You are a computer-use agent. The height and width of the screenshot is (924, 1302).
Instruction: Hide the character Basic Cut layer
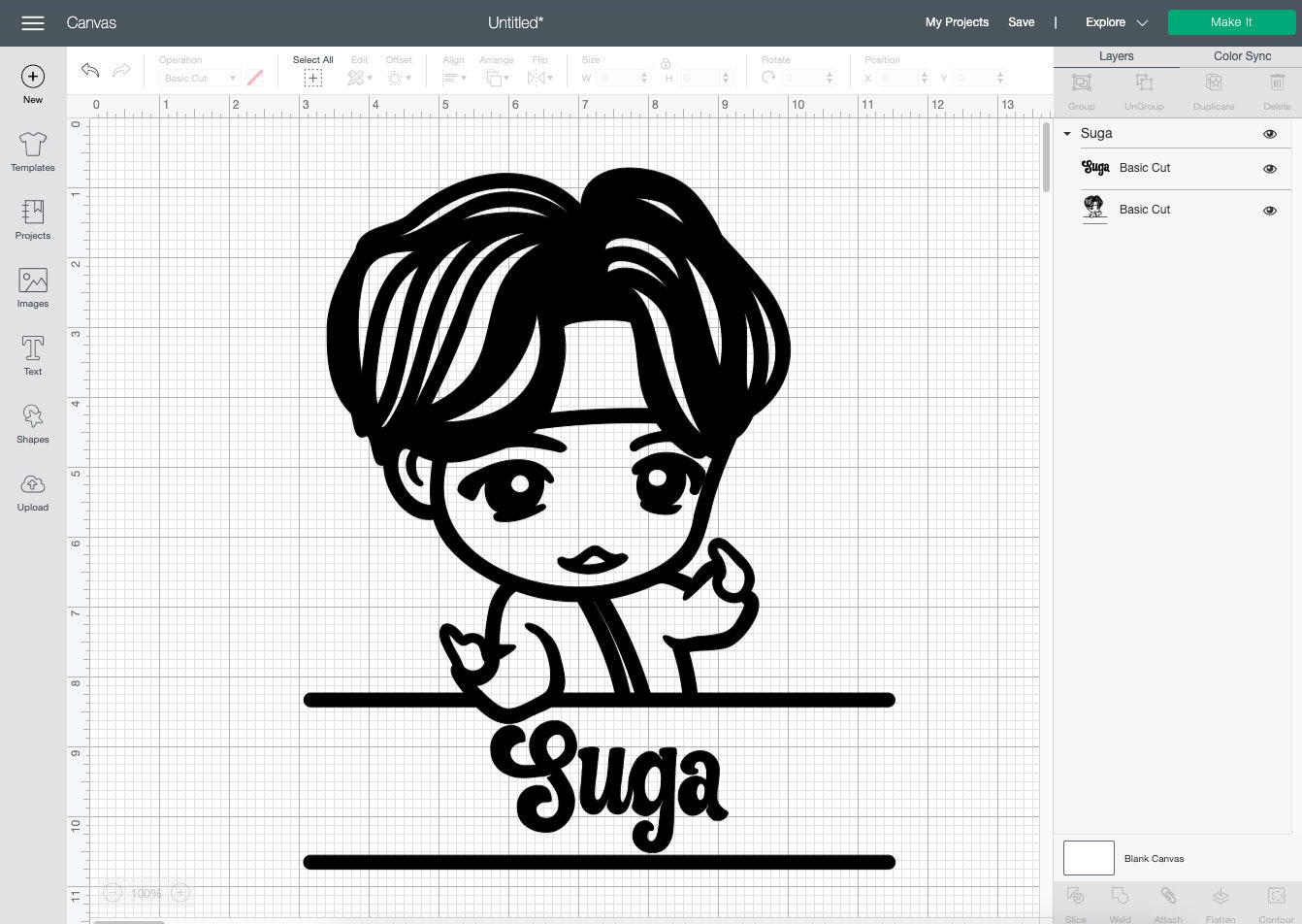pos(1270,211)
